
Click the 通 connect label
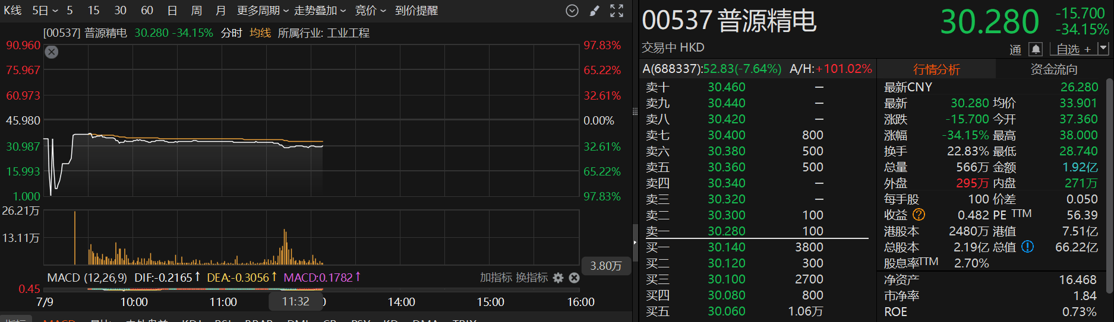[1015, 50]
